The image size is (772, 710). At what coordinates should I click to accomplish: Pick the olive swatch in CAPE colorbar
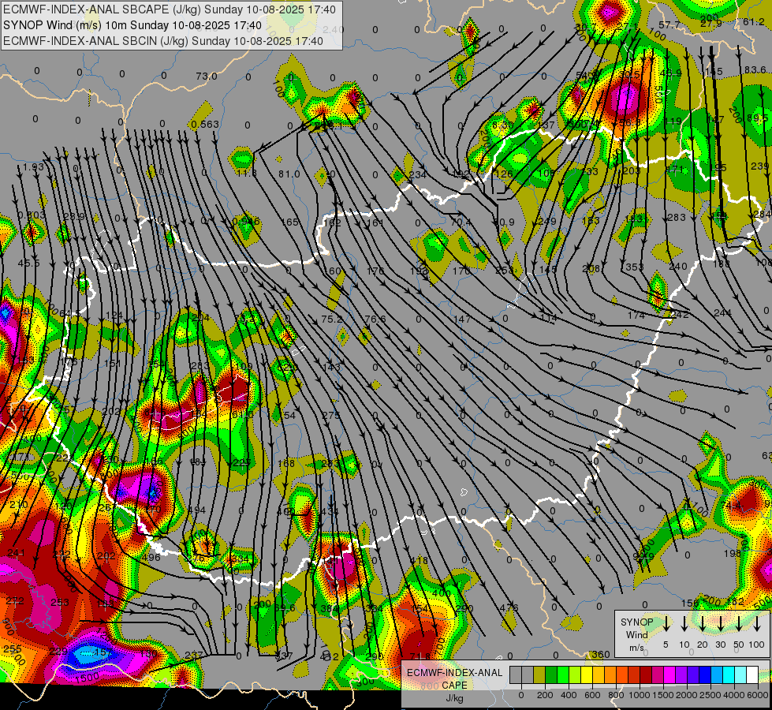[x=539, y=674]
